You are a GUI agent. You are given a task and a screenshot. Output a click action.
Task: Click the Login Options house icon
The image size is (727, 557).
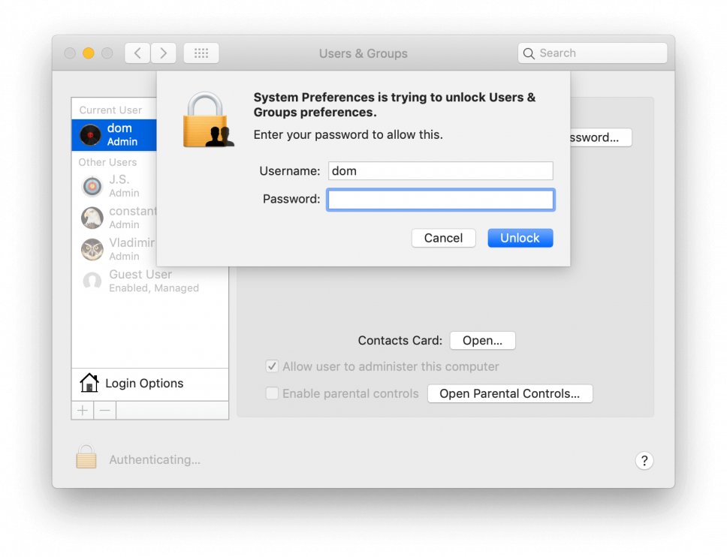coord(89,383)
